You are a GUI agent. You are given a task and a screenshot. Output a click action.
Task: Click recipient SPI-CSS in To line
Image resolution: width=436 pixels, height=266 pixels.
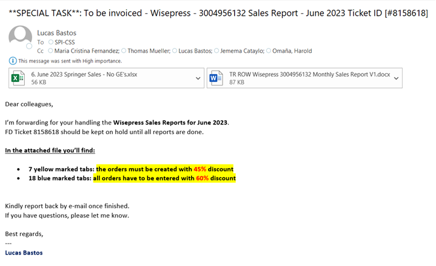click(64, 42)
